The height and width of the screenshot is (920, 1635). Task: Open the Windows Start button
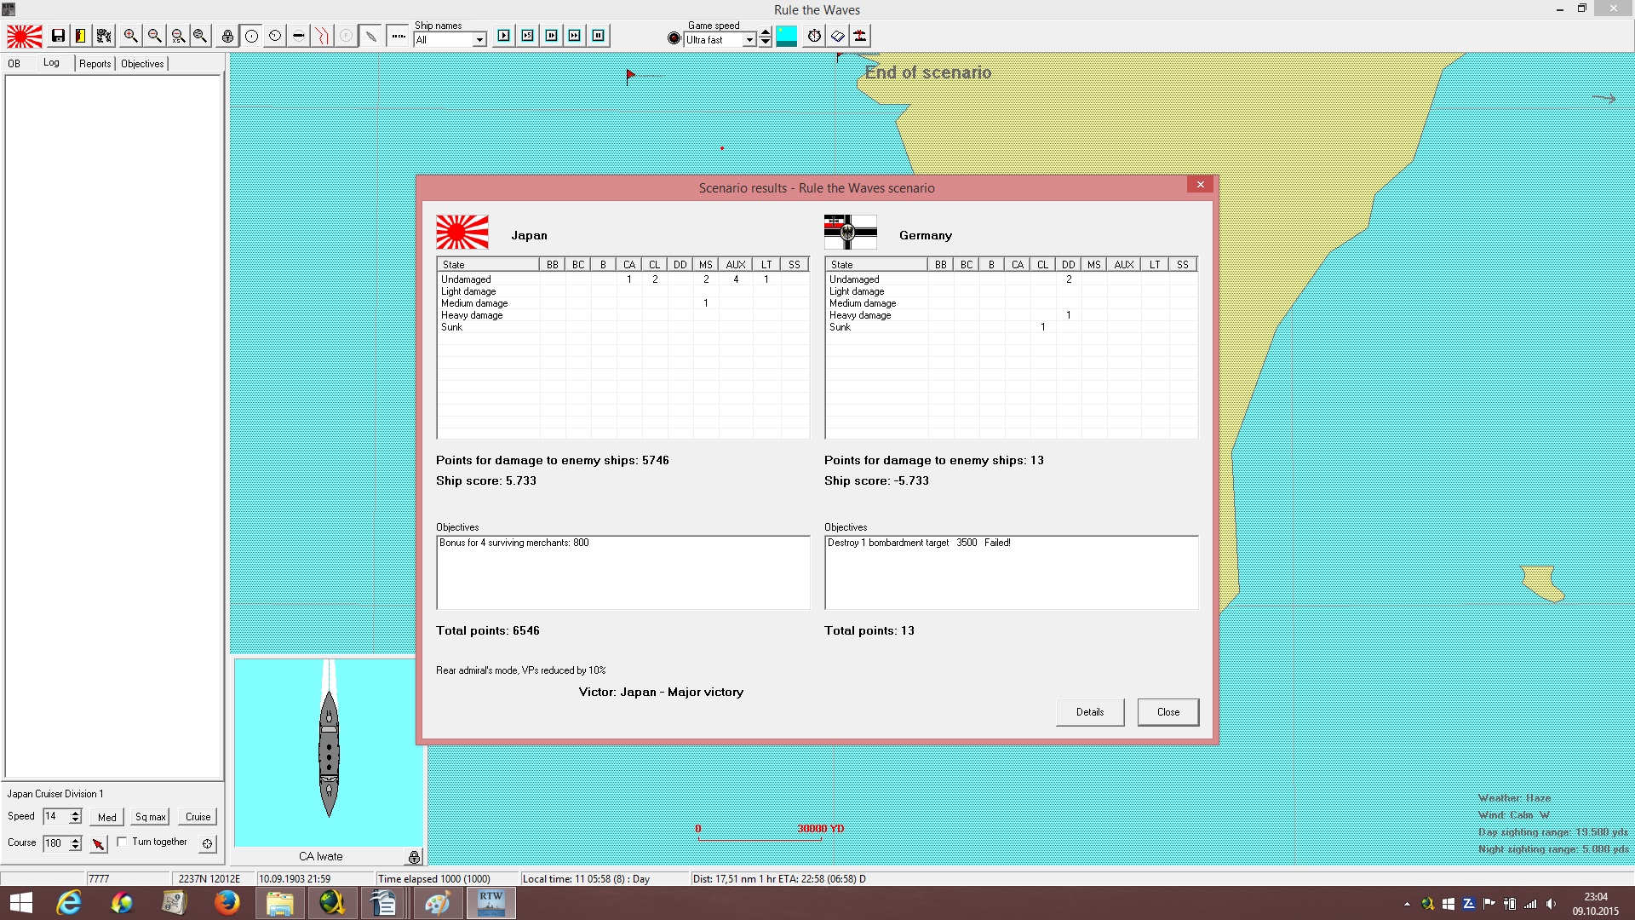(20, 903)
